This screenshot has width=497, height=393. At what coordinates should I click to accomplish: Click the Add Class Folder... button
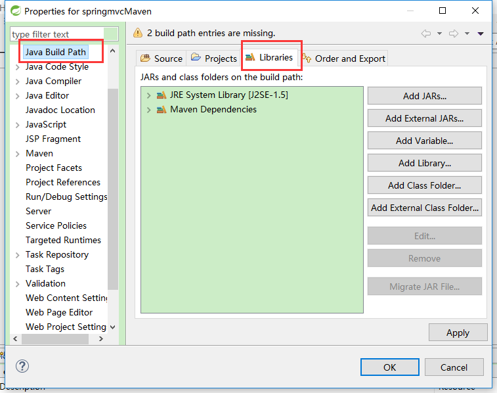click(424, 185)
